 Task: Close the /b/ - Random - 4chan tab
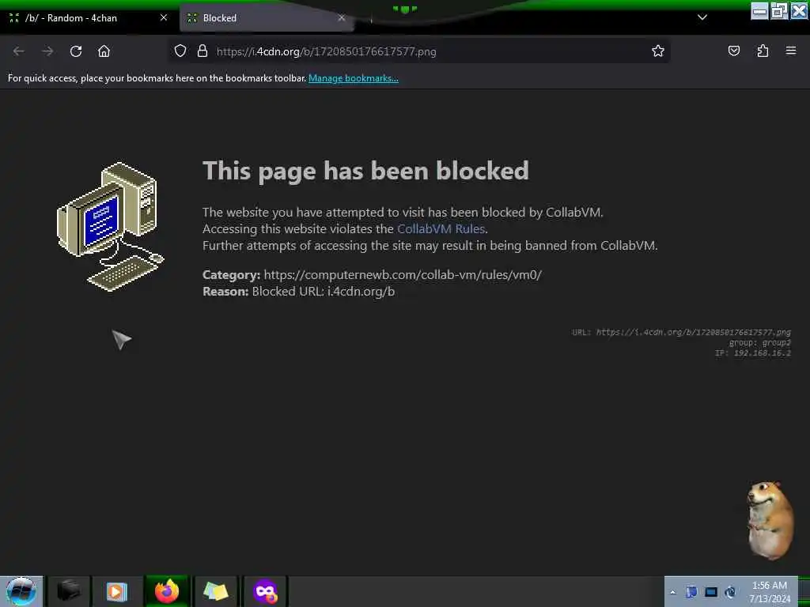(164, 17)
